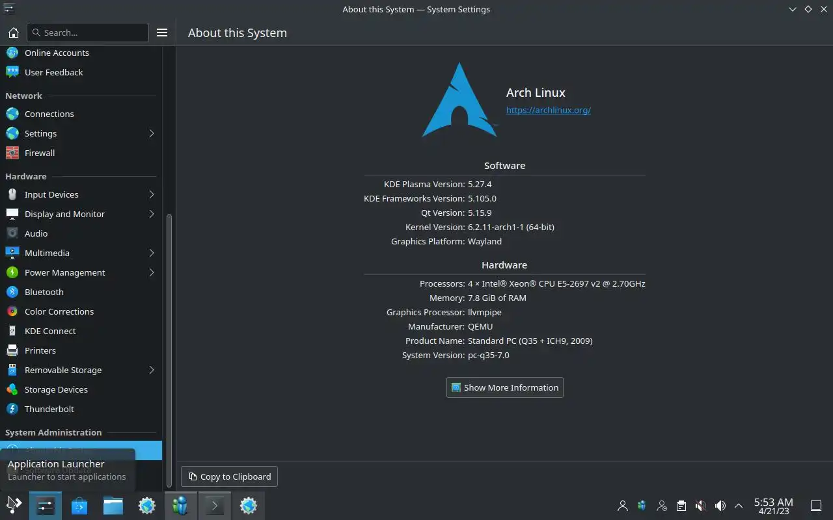
Task: Click the Graphics Processor llvmpipe value
Action: (485, 312)
